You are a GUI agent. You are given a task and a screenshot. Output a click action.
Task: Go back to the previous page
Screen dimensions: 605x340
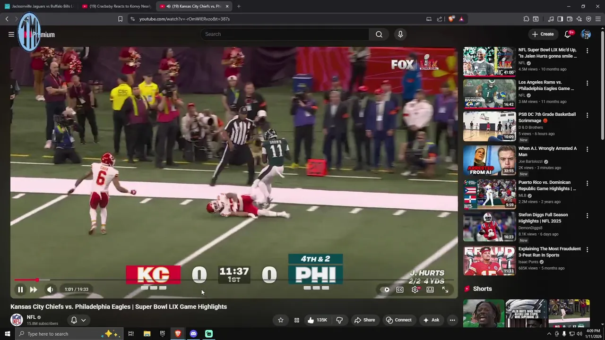pyautogui.click(x=7, y=19)
